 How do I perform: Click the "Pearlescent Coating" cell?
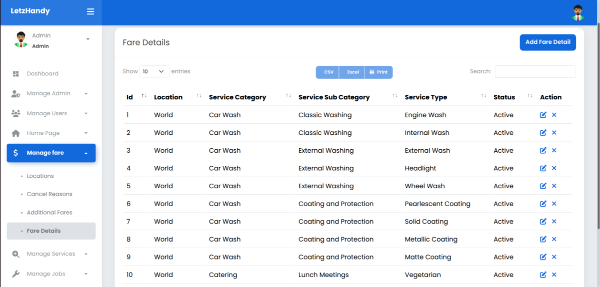437,204
